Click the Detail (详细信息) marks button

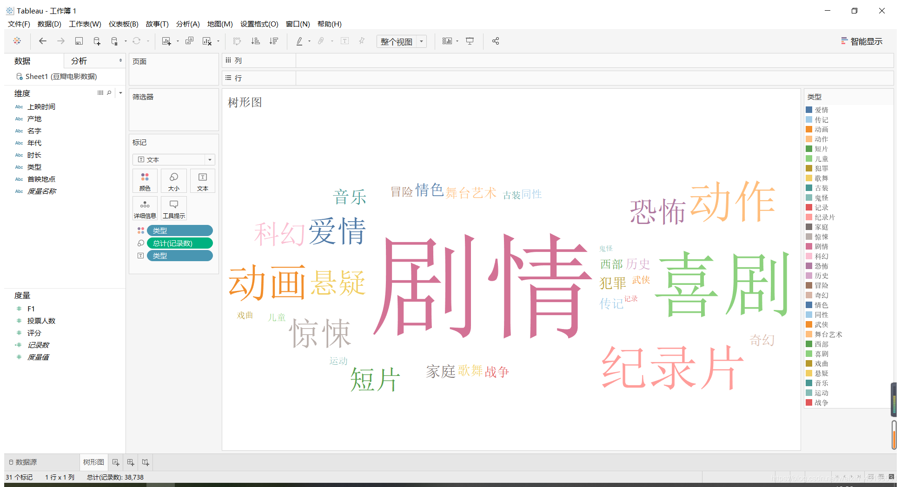click(x=145, y=208)
